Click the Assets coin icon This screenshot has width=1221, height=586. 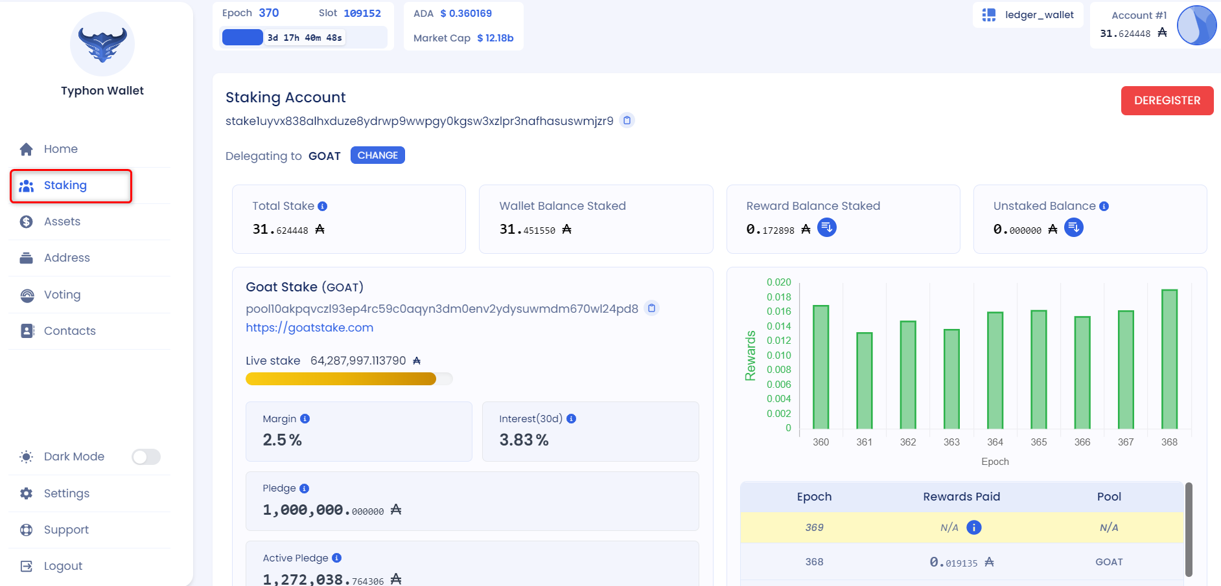point(26,222)
